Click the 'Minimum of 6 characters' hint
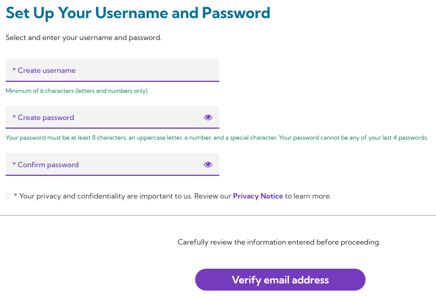Image resolution: width=436 pixels, height=297 pixels. coord(77,91)
